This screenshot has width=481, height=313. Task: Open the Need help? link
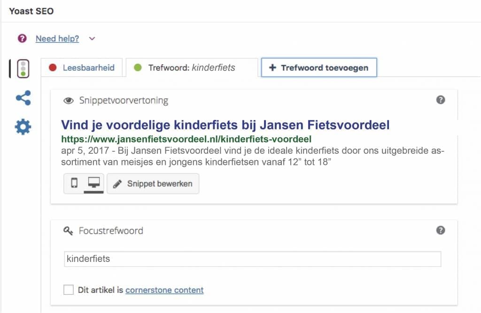tap(57, 38)
